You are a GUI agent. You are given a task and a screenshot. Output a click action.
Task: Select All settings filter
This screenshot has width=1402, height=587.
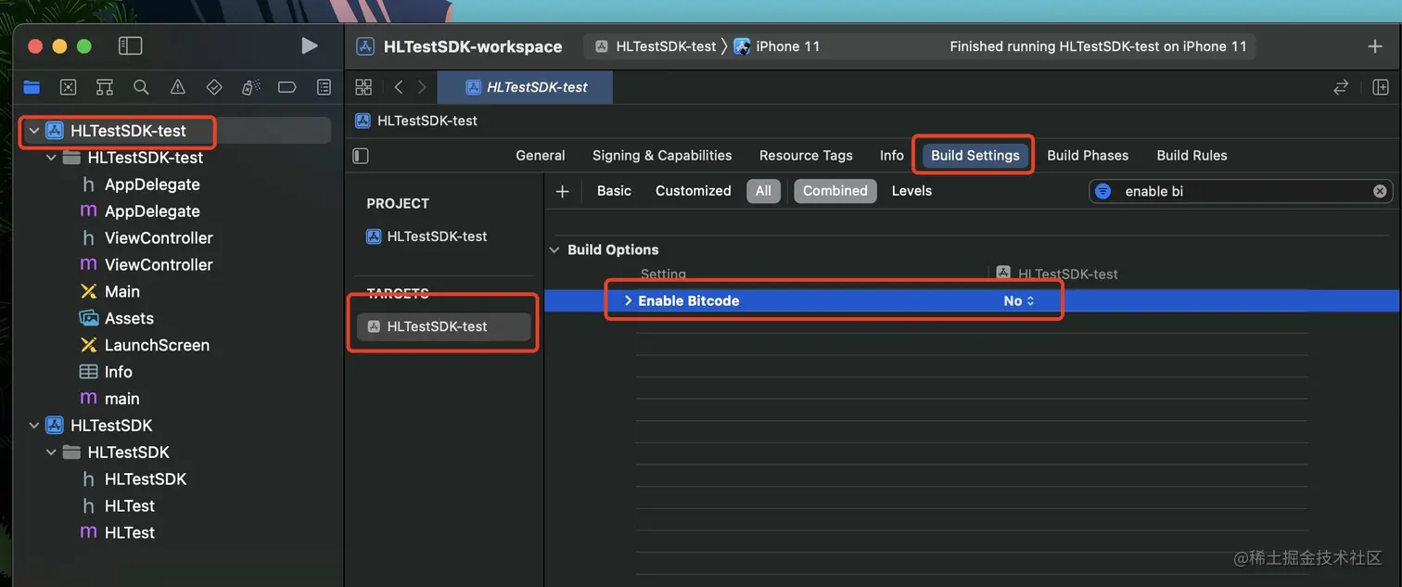(763, 191)
